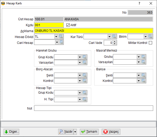This screenshot has height=137, width=157.
Task: Confirm with the Tamam button
Action: click(x=89, y=132)
